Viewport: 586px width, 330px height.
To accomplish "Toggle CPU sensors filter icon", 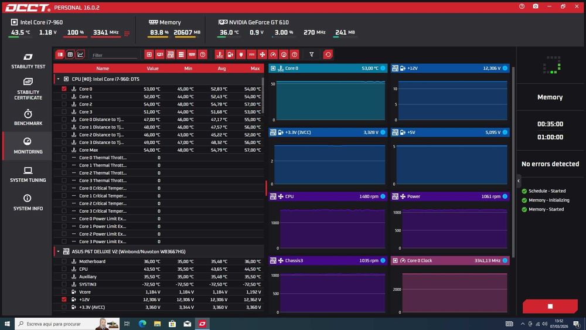I will [149, 55].
